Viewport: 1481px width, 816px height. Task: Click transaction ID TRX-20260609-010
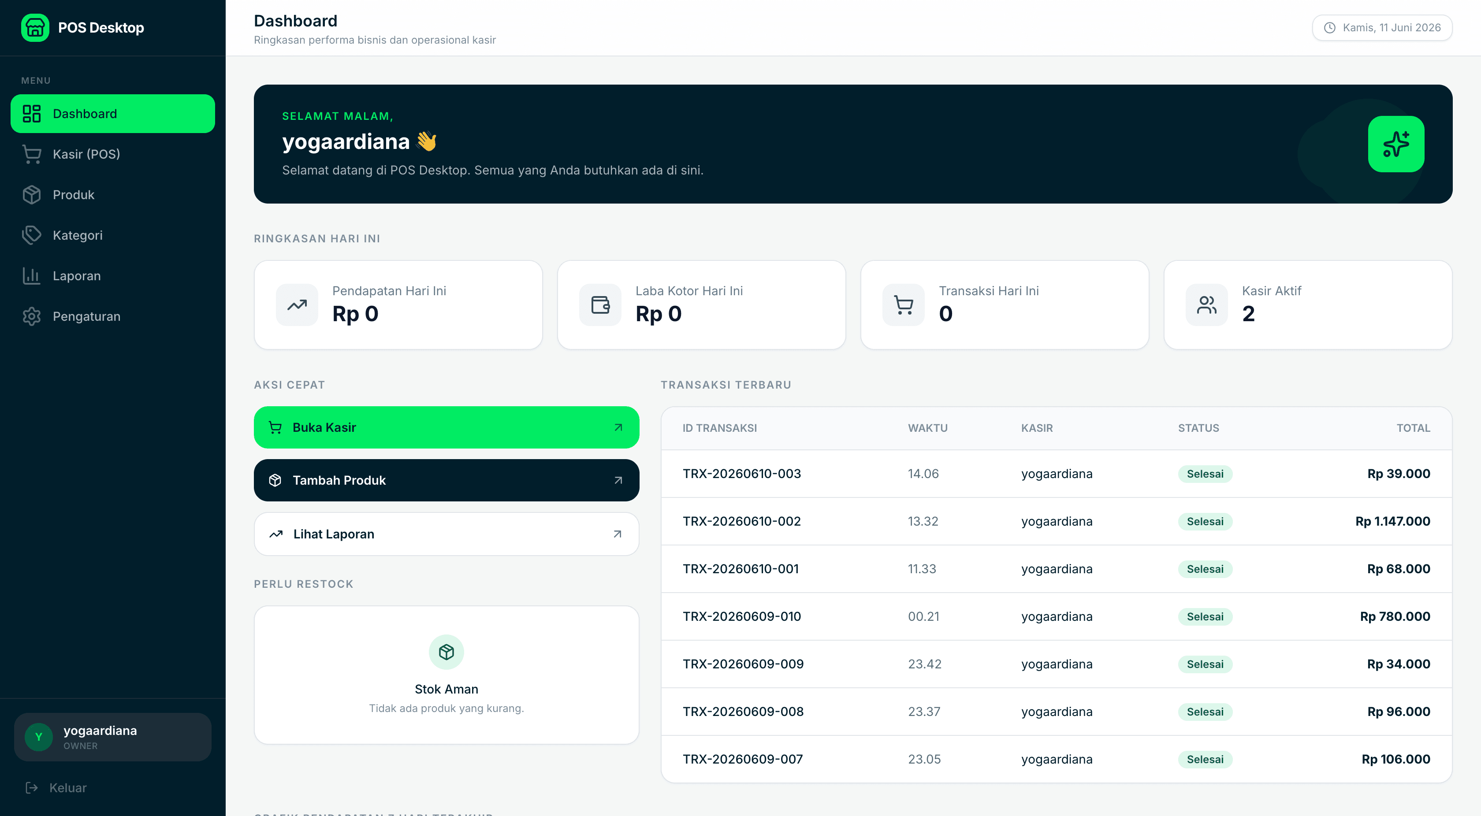click(x=742, y=616)
